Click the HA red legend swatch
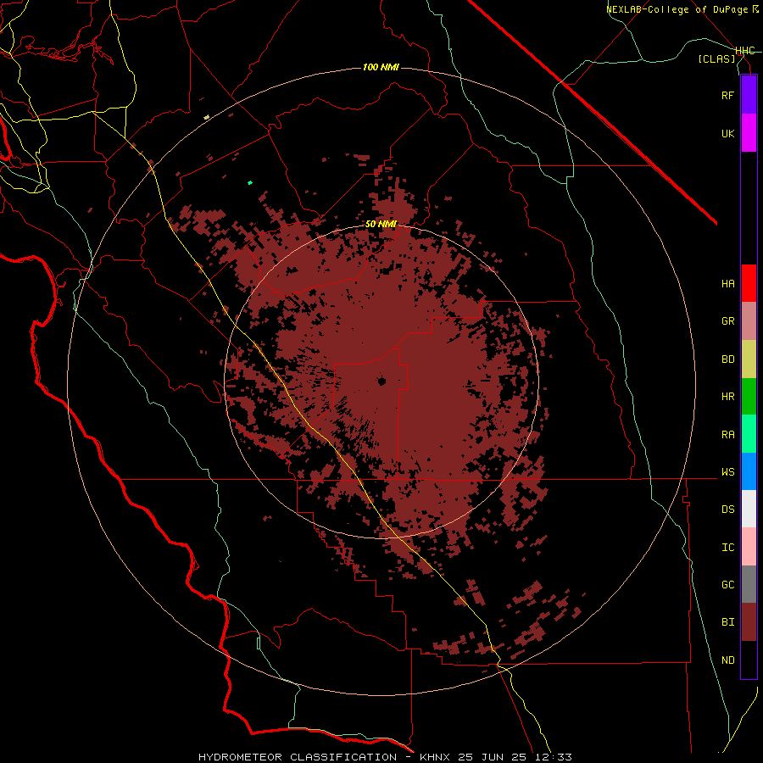Viewport: 763px width, 763px height. (x=749, y=283)
